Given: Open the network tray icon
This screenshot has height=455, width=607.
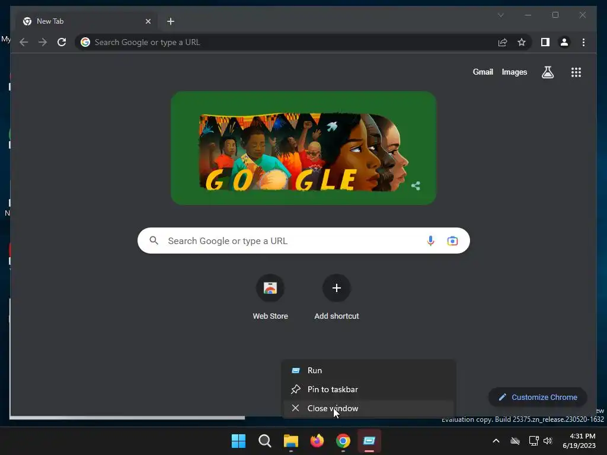Looking at the screenshot, I should tap(534, 441).
